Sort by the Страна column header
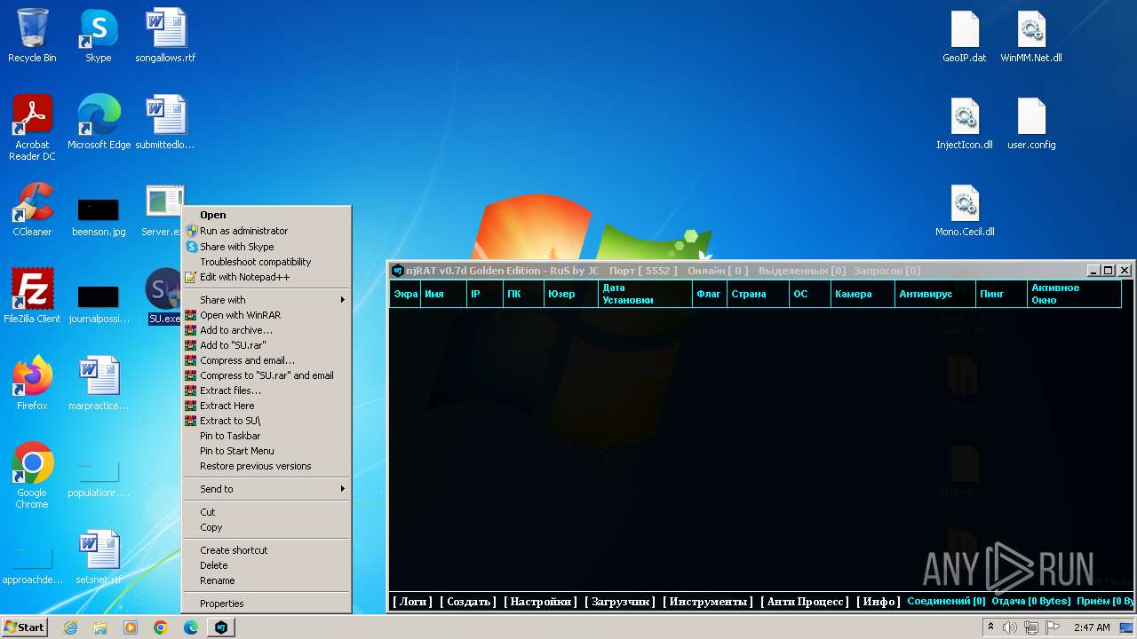Image resolution: width=1137 pixels, height=639 pixels. [758, 294]
